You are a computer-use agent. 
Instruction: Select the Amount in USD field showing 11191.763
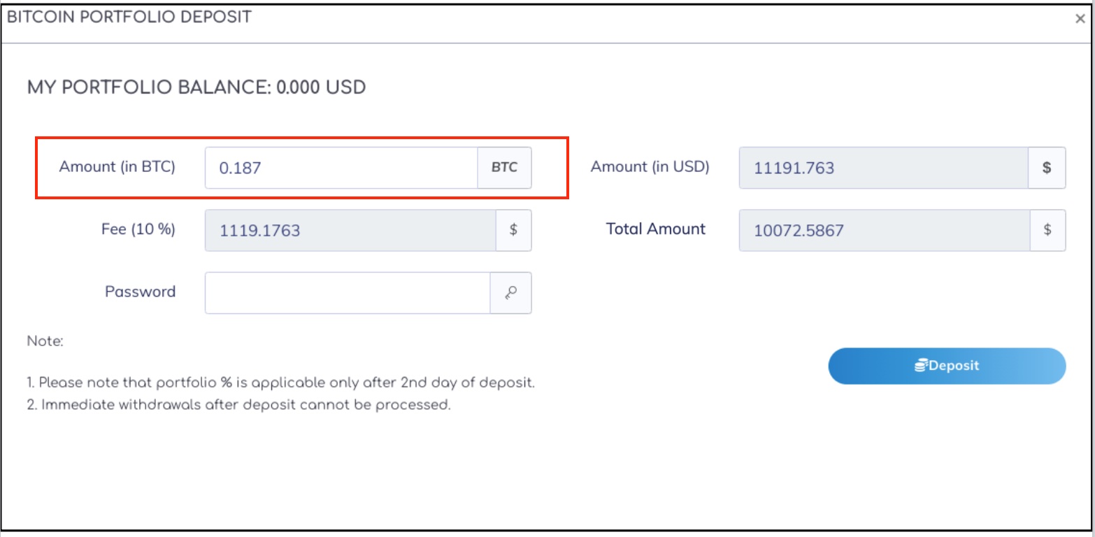point(883,168)
